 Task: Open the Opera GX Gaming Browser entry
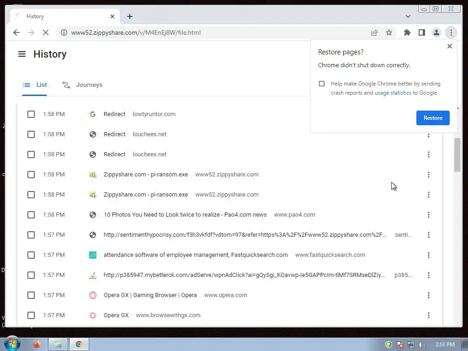[150, 295]
